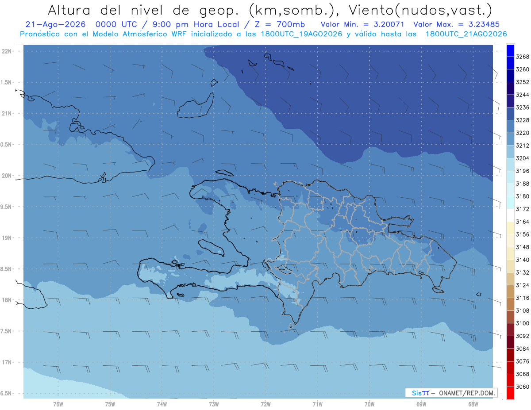The width and height of the screenshot is (531, 410).
Task: Click the colorbar value '3252'
Action: [523, 82]
